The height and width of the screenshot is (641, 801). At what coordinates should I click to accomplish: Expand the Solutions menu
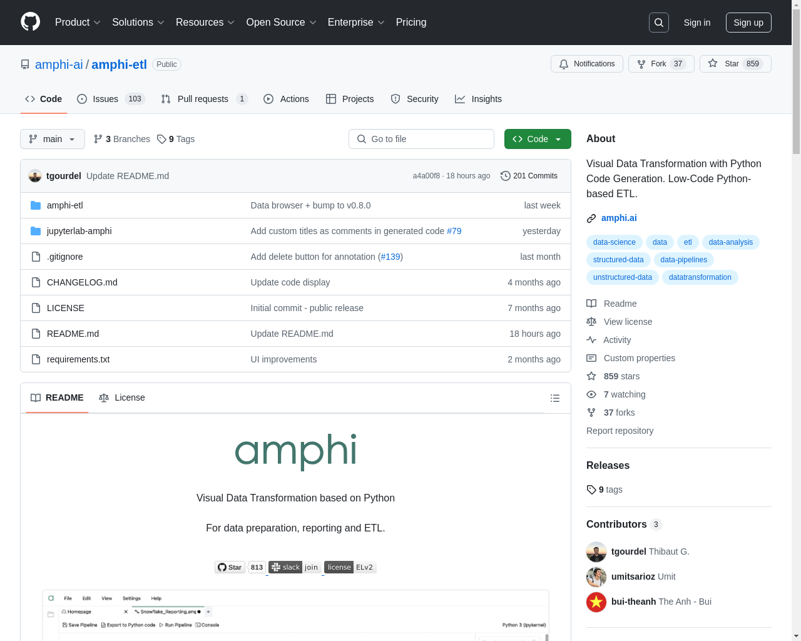[x=138, y=23]
